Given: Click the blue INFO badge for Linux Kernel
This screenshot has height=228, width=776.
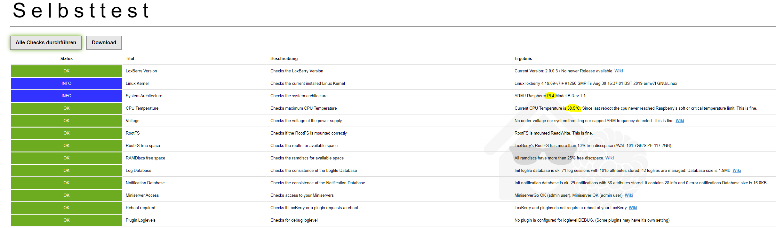Looking at the screenshot, I should (x=66, y=84).
